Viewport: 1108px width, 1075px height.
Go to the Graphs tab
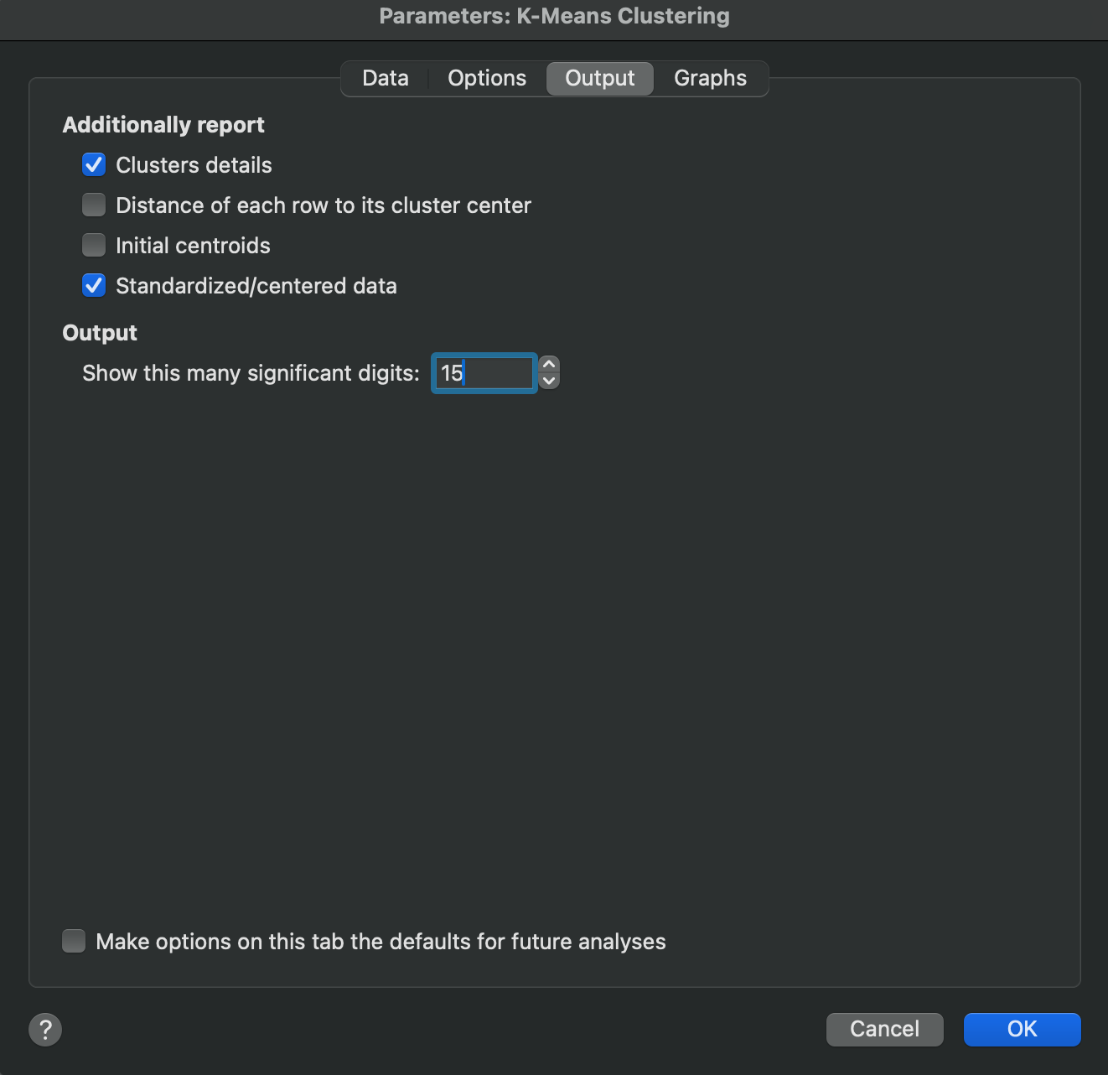pos(710,79)
